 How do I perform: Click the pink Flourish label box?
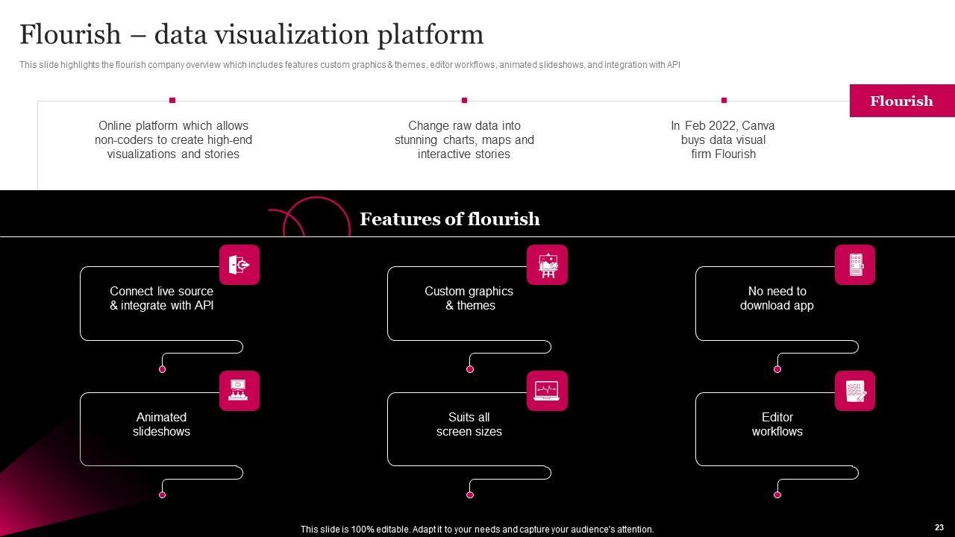point(902,101)
